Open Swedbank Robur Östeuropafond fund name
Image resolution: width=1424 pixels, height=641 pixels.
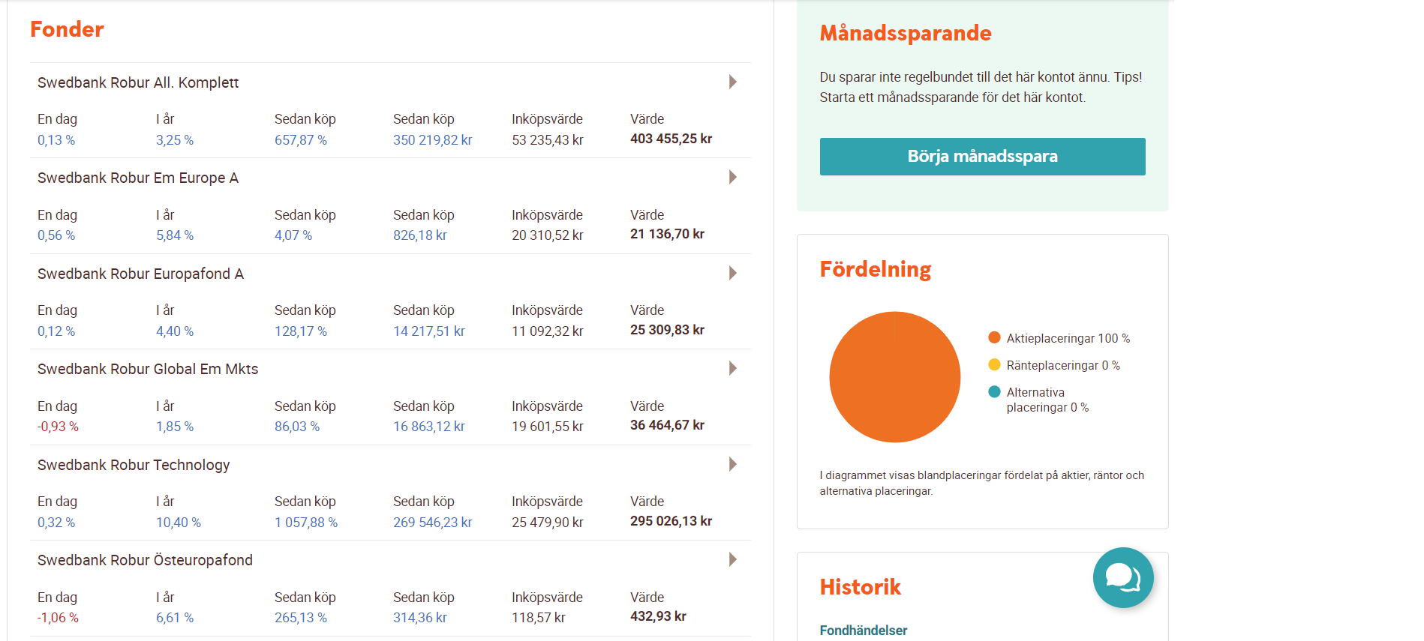145,560
